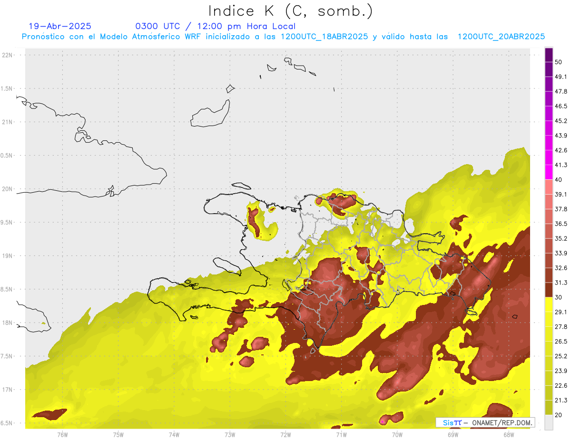This screenshot has height=441, width=571.
Task: Click the '71W' longitude label
Action: pos(341,434)
